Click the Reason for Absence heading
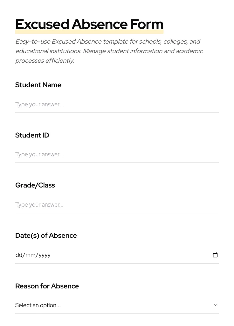Image resolution: width=234 pixels, height=326 pixels. pos(47,286)
